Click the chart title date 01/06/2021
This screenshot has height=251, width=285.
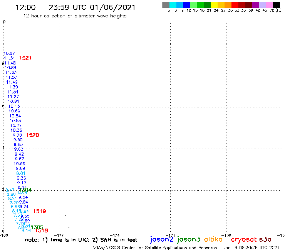tap(113, 7)
